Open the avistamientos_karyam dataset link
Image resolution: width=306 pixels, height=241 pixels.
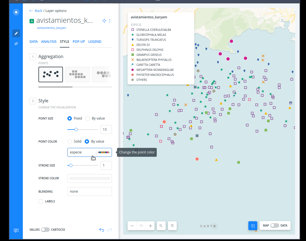point(52,28)
